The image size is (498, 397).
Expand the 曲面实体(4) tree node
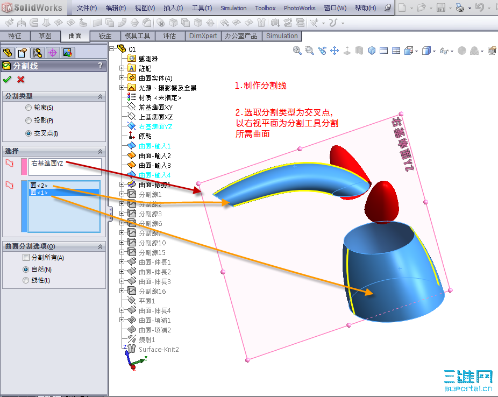122,77
